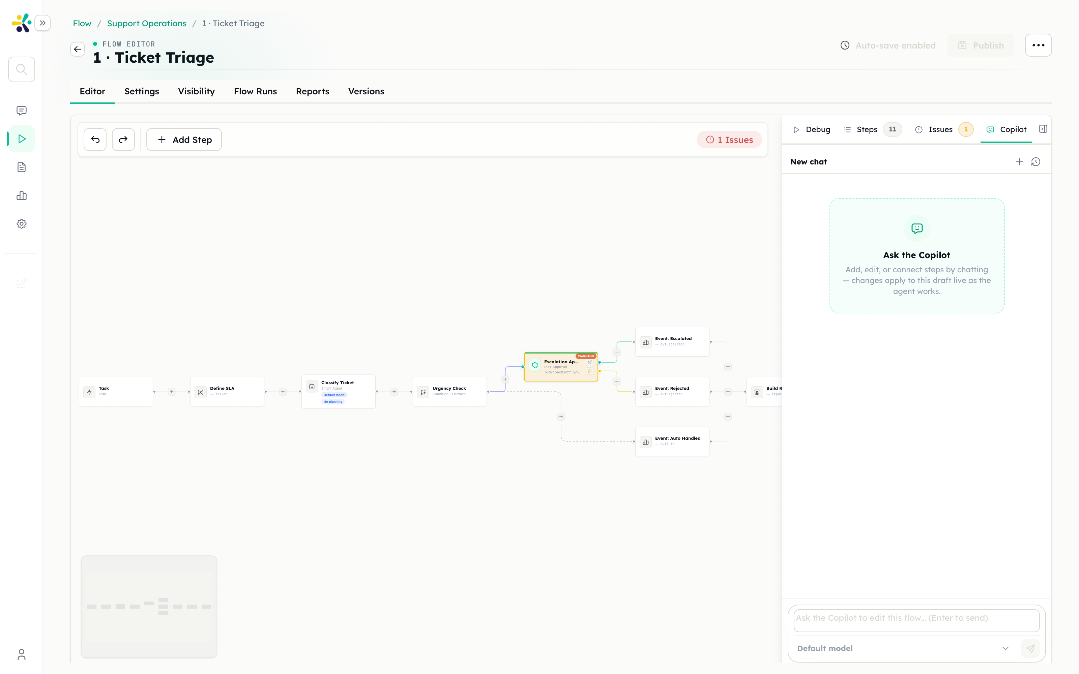Click the Copilot chat input field
The image size is (1079, 674).
(x=916, y=620)
